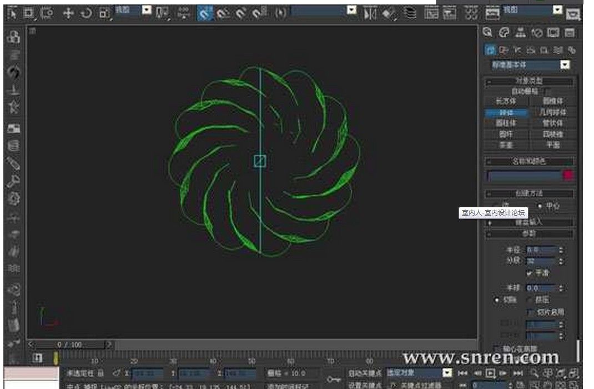Click the 圆柱体 cylinder button
This screenshot has width=594, height=389.
[506, 123]
